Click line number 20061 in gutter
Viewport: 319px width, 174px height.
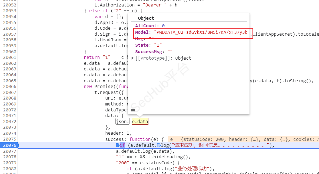[10, 57]
